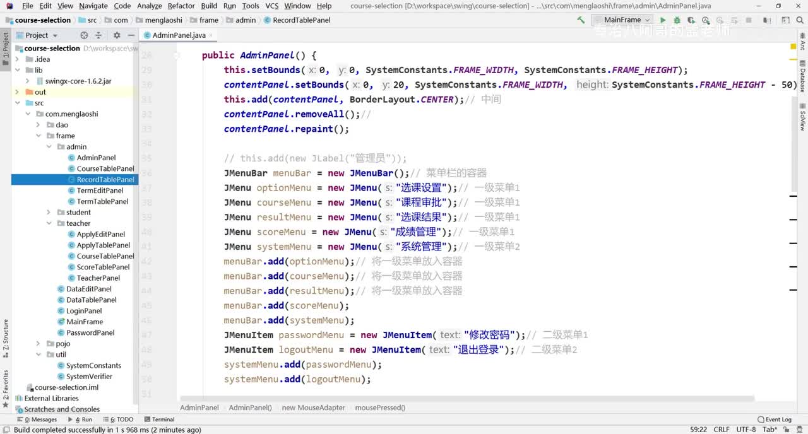Select TermEditPanel in the project tree
Viewport: 808px width, 434px height.
(x=100, y=191)
